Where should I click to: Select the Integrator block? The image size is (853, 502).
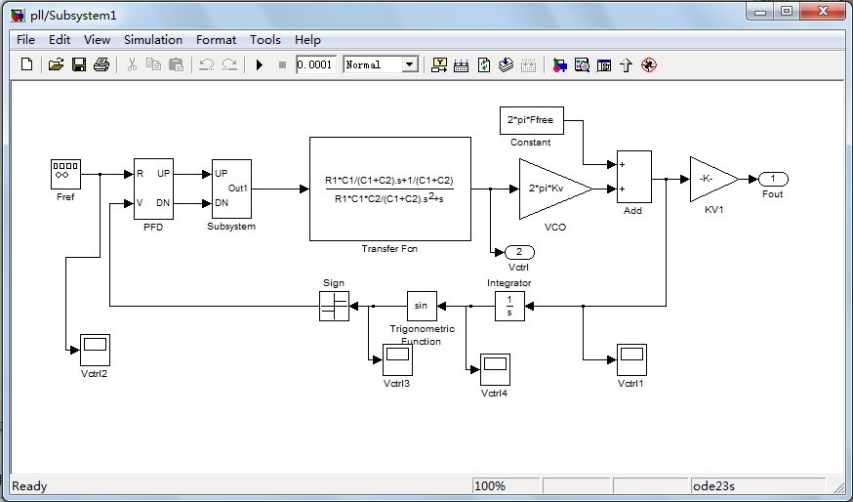[x=509, y=306]
